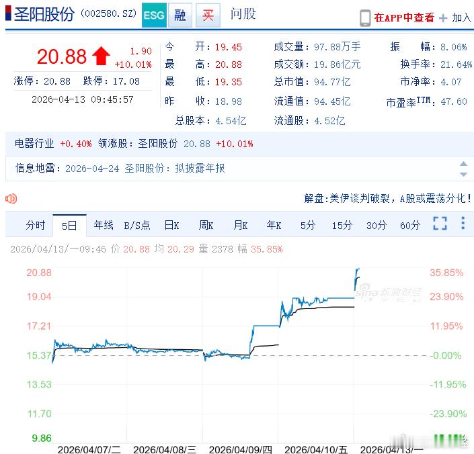The width and height of the screenshot is (474, 454).
Task: Click the 融 margin trading badge
Action: click(x=180, y=15)
